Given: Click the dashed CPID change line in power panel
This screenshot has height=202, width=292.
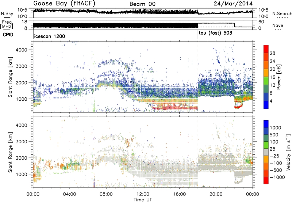Looking at the screenshot, I should (198, 77).
